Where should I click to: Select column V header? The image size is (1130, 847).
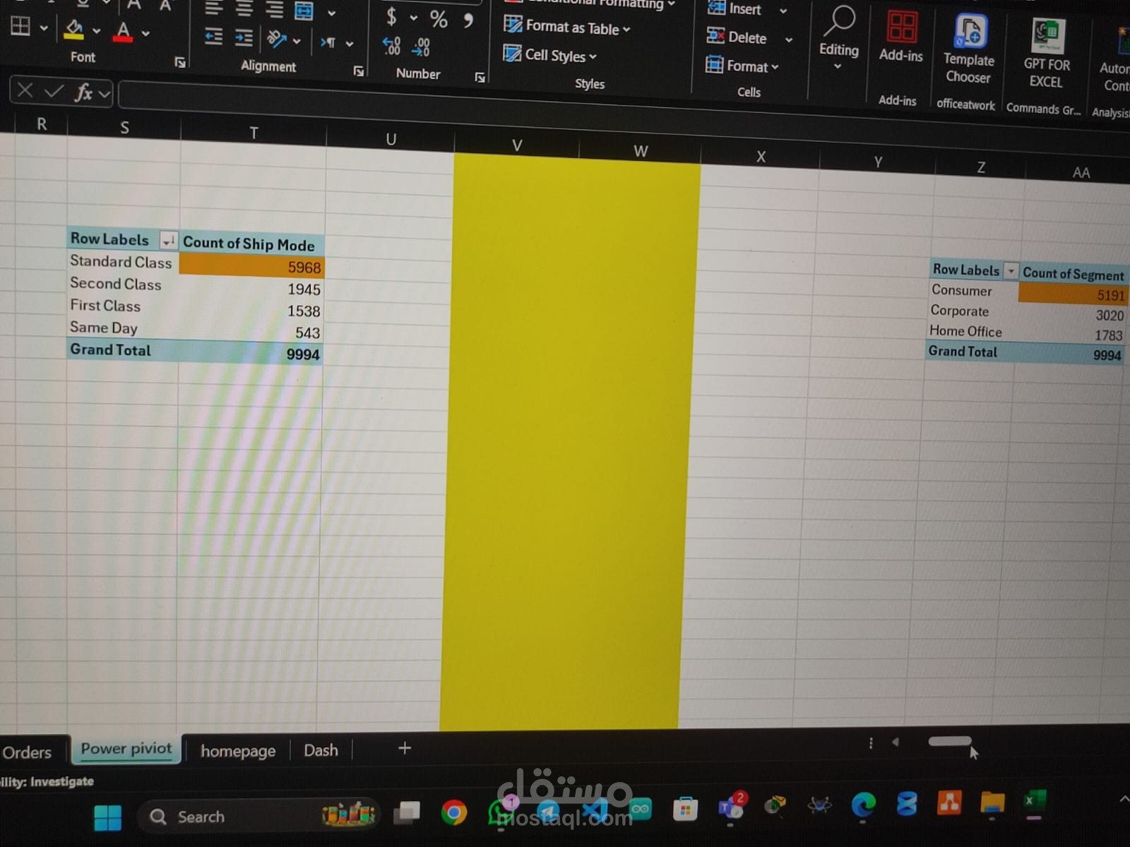pyautogui.click(x=517, y=145)
